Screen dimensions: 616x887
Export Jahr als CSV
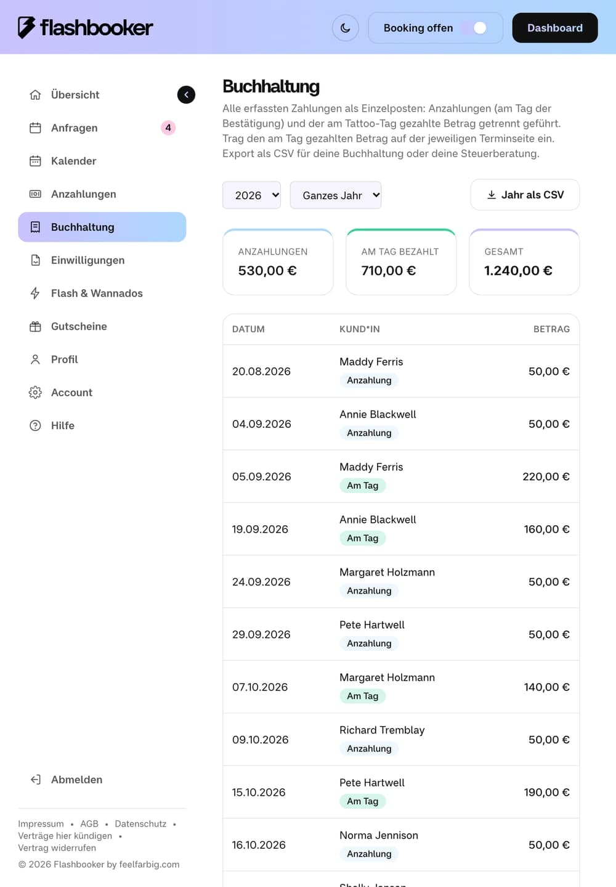(x=525, y=195)
